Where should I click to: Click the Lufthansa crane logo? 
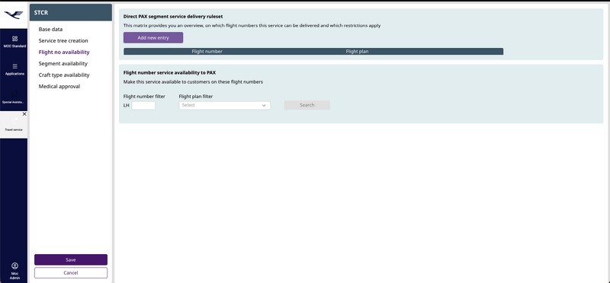pos(13,14)
